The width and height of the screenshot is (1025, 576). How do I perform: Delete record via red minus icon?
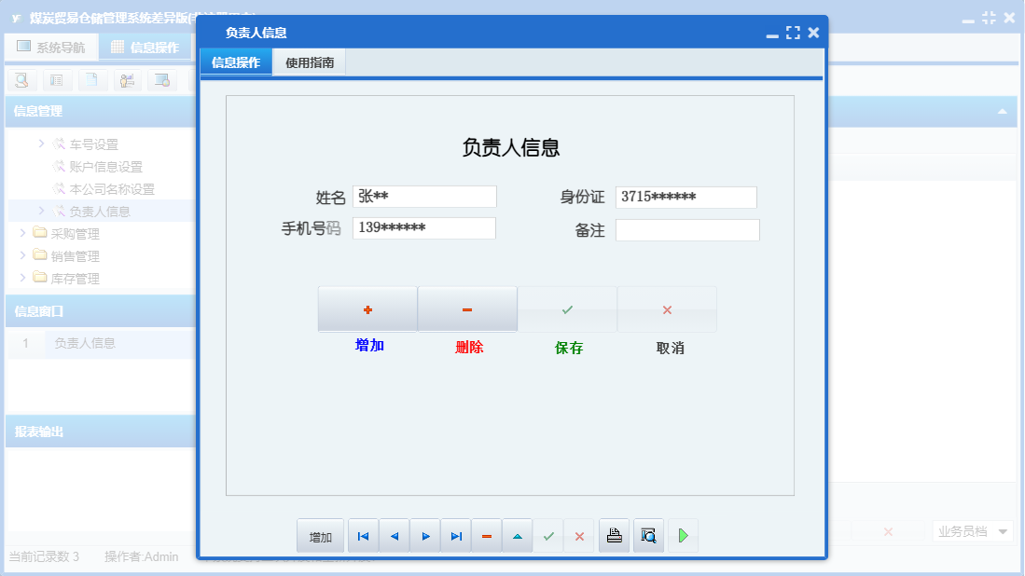click(486, 535)
